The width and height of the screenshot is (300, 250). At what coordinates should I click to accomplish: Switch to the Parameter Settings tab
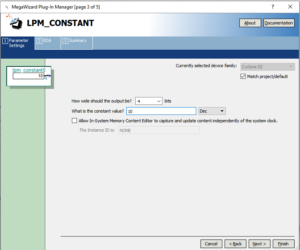click(x=18, y=43)
